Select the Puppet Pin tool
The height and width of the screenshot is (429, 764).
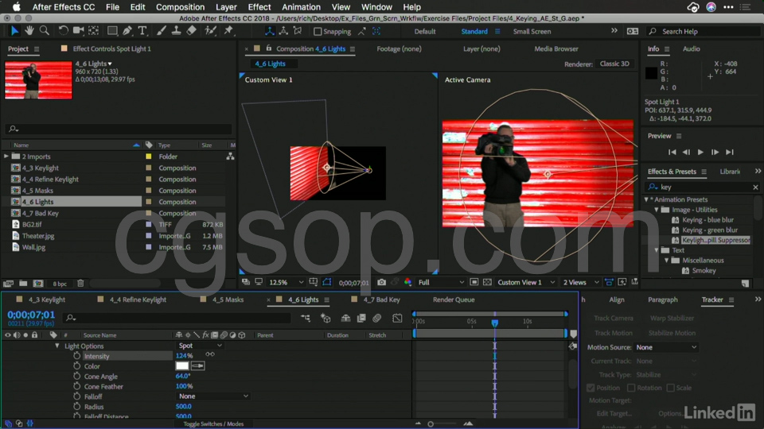pyautogui.click(x=228, y=31)
